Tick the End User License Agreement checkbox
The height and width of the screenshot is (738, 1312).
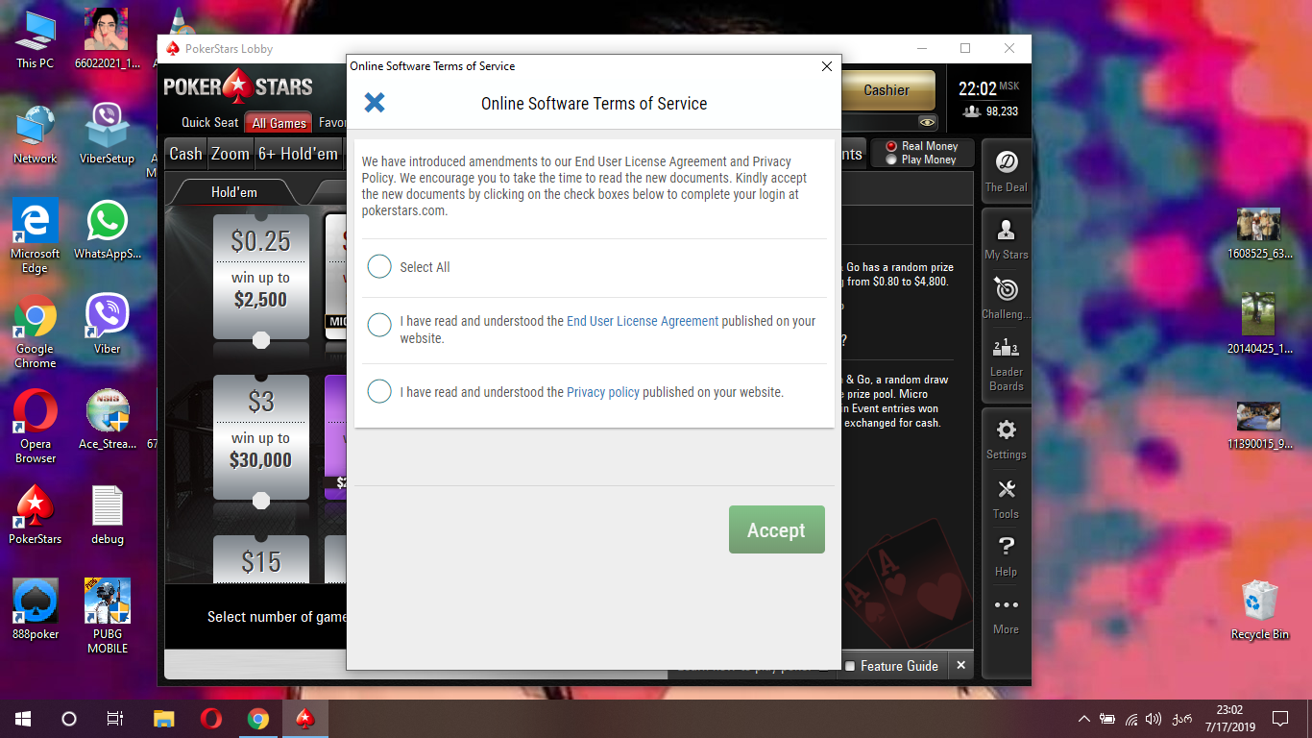click(x=379, y=325)
